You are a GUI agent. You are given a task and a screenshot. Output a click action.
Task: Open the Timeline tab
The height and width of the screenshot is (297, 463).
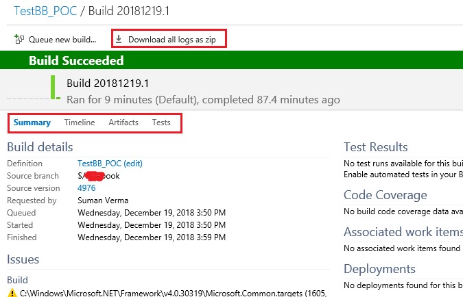point(80,122)
